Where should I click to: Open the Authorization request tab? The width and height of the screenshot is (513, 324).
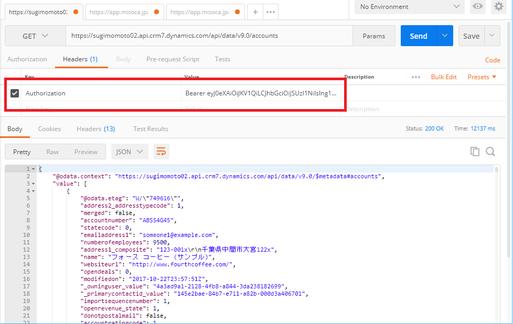pos(27,59)
